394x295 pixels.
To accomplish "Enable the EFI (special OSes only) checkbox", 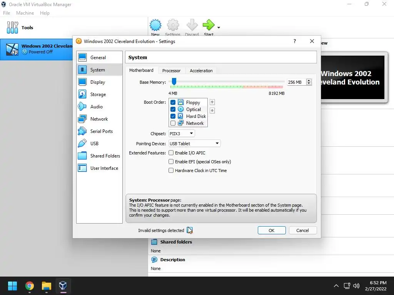I will 171,162.
